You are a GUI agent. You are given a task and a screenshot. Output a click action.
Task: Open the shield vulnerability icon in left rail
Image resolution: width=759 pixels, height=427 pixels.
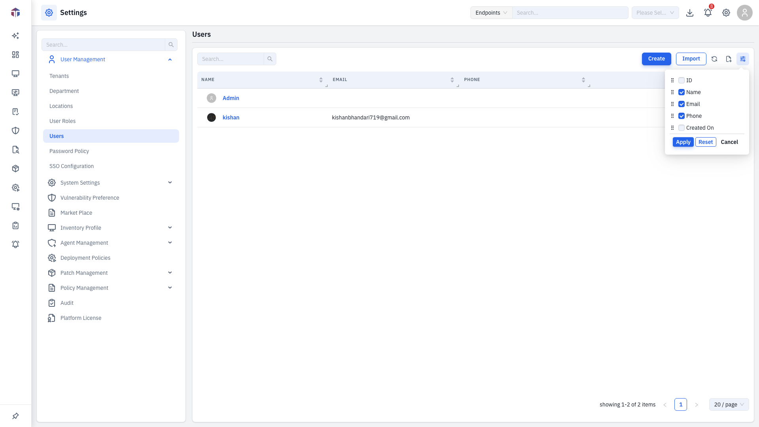click(15, 130)
